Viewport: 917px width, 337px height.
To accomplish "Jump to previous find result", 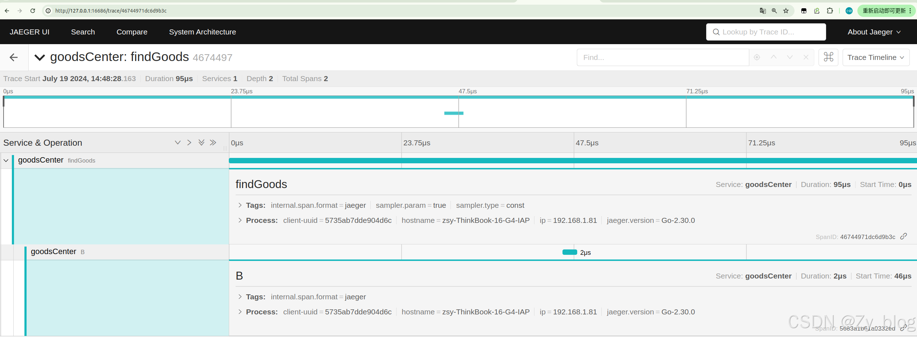I will pyautogui.click(x=774, y=57).
